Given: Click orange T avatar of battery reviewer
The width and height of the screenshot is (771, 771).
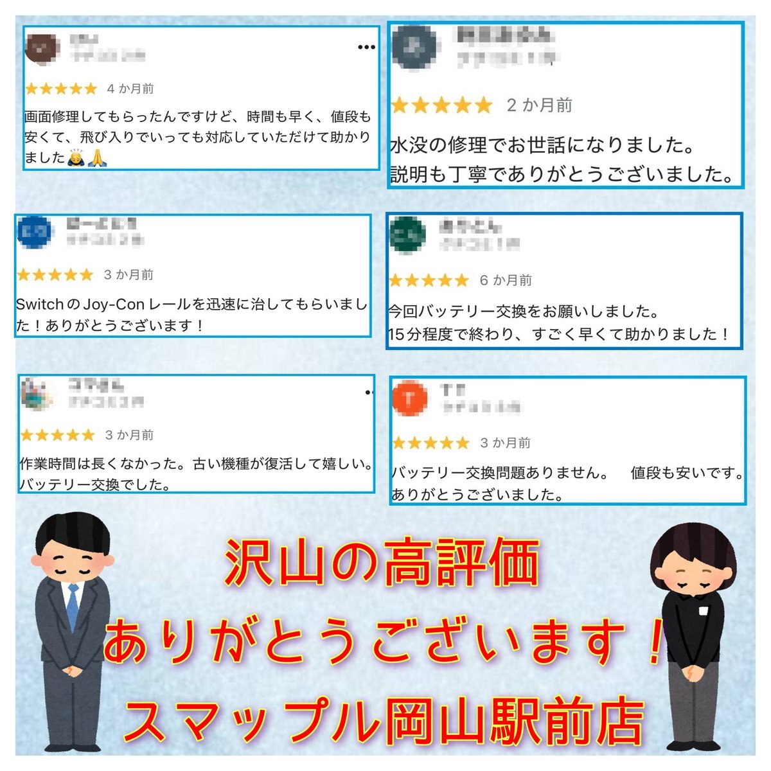Looking at the screenshot, I should pyautogui.click(x=409, y=399).
